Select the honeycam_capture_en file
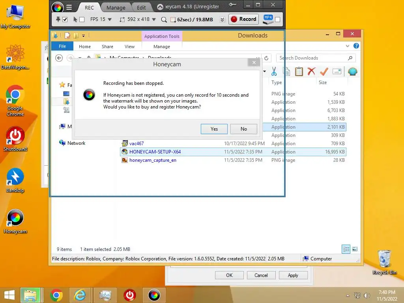 233,160
